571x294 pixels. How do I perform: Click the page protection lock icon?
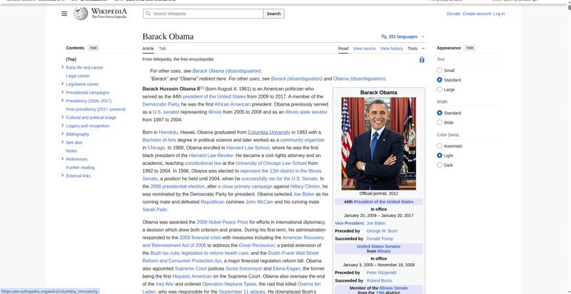422,60
